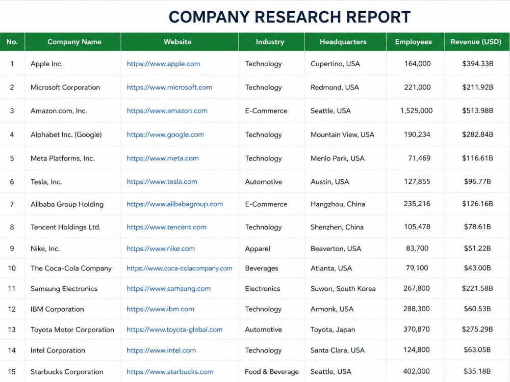Click the https://www.ibm.com link
The image size is (510, 382).
(160, 309)
